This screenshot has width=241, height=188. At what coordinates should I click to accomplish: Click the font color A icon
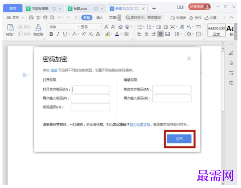[x=117, y=34]
